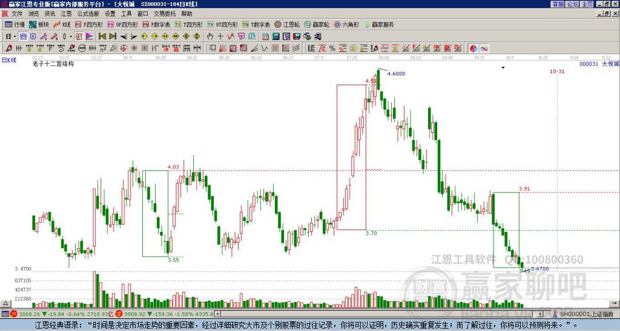Viewport: 620px width, 331px height.
Task: Select the crosshair cursor tool
Action: (x=220, y=36)
